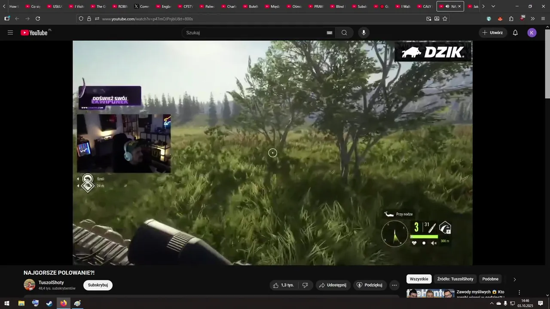Click the URL address bar

tap(262, 19)
